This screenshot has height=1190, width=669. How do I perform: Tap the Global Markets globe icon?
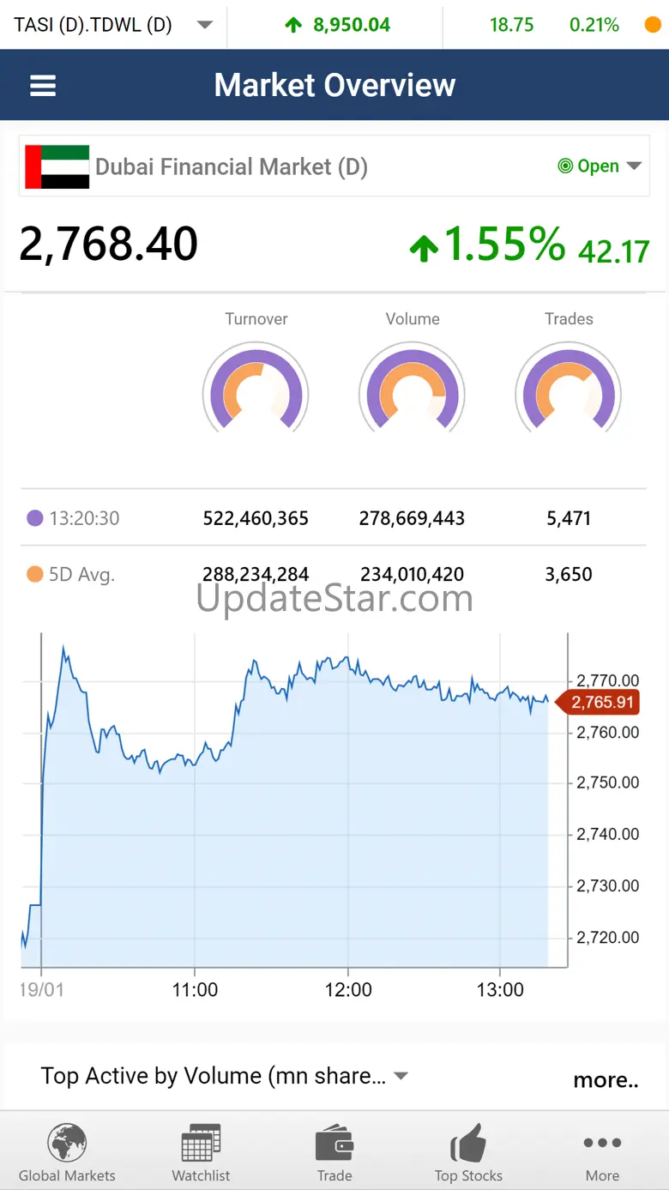[x=67, y=1144]
